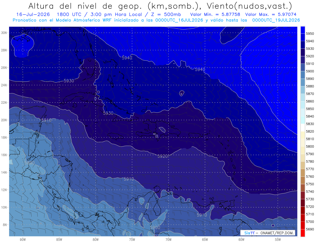Click the 5780 value on the color scale

[310, 161]
